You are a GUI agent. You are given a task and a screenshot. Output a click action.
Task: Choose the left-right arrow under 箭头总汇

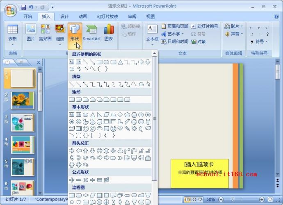[x=99, y=151]
